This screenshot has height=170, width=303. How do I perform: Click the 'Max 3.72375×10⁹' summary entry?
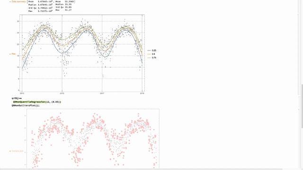click(40, 11)
